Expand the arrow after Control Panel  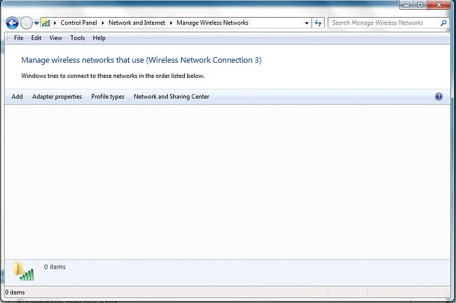(x=103, y=23)
